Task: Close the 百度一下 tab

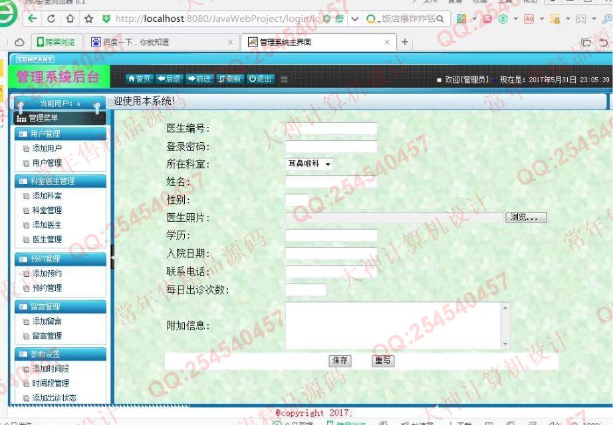Action: pyautogui.click(x=230, y=42)
